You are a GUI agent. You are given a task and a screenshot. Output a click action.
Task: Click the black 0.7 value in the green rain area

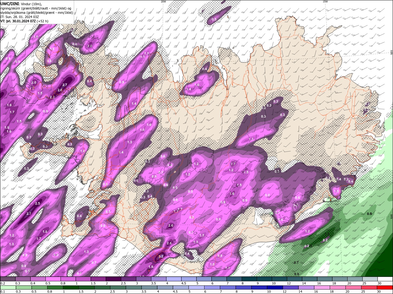tap(296, 262)
